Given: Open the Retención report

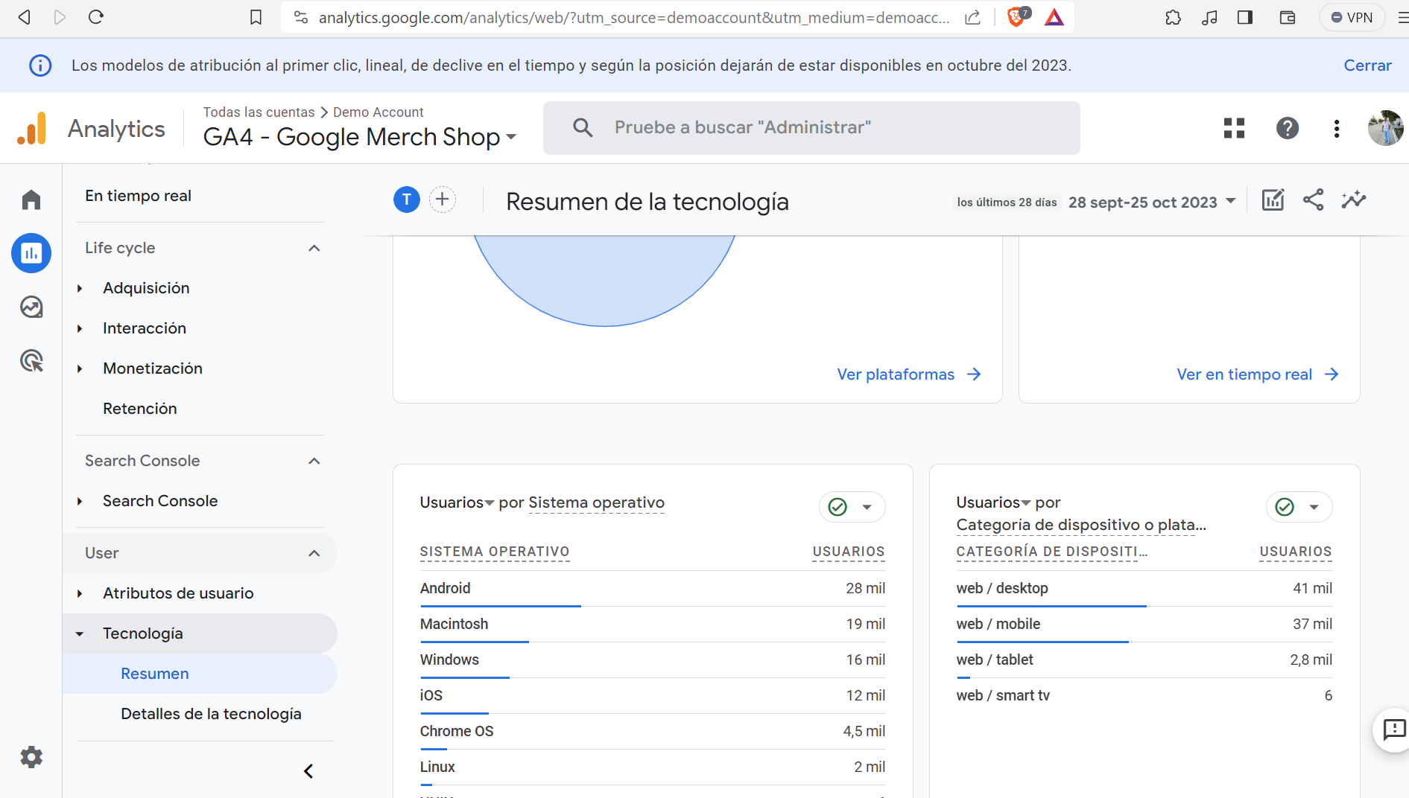Looking at the screenshot, I should point(140,409).
